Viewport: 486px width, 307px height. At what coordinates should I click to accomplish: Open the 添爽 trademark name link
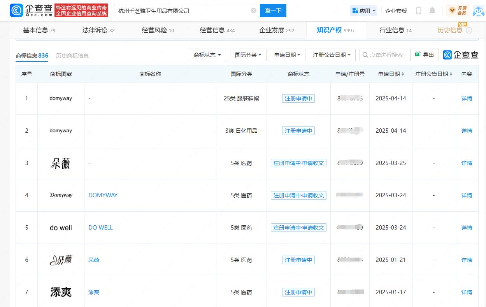click(x=94, y=292)
